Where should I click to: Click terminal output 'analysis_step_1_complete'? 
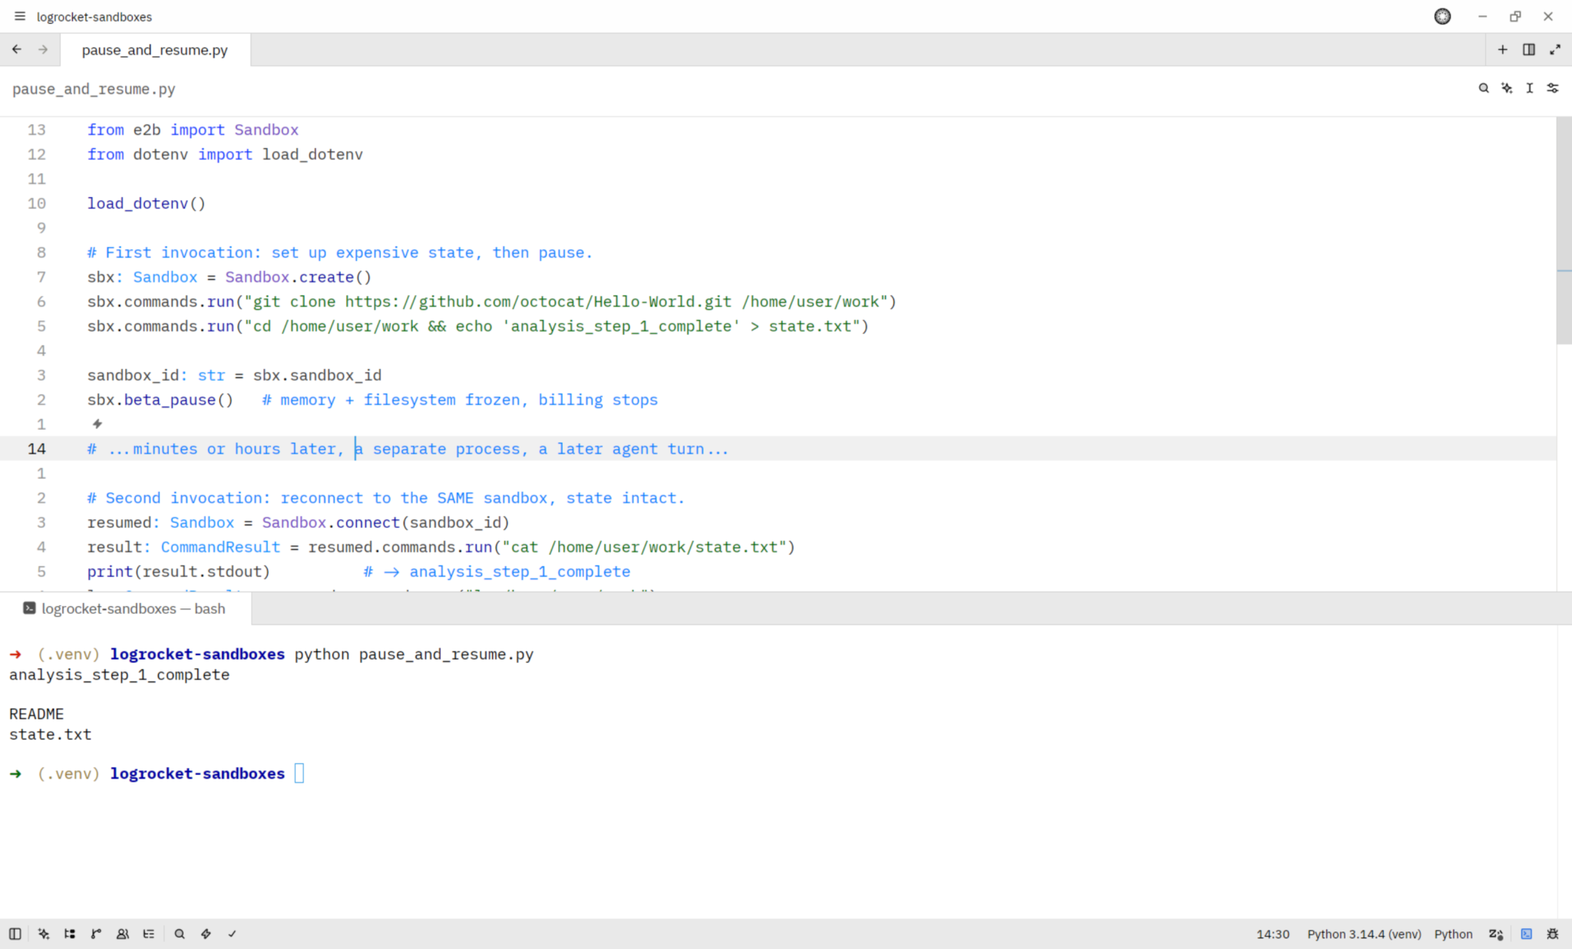click(x=119, y=674)
